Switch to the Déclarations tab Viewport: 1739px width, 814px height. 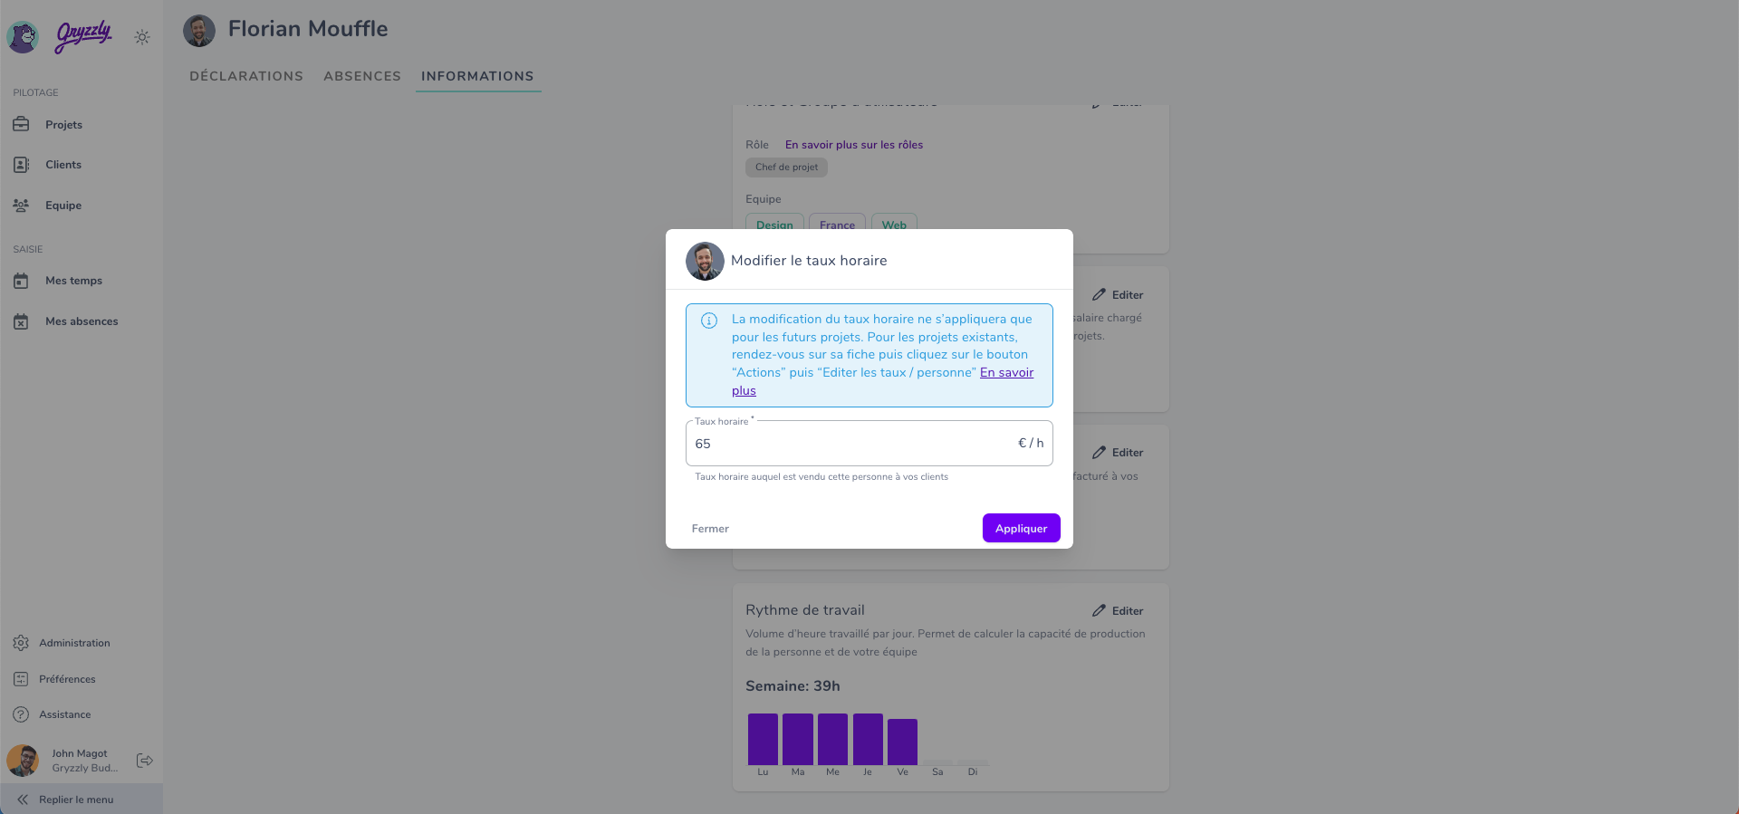click(246, 76)
